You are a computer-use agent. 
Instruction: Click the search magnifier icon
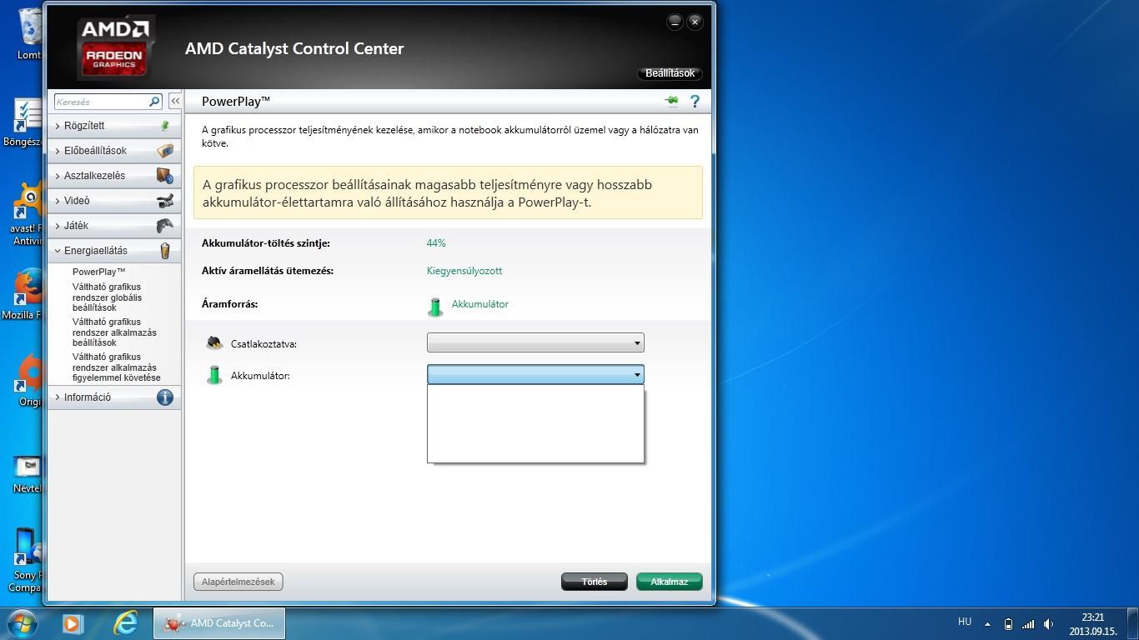[154, 102]
